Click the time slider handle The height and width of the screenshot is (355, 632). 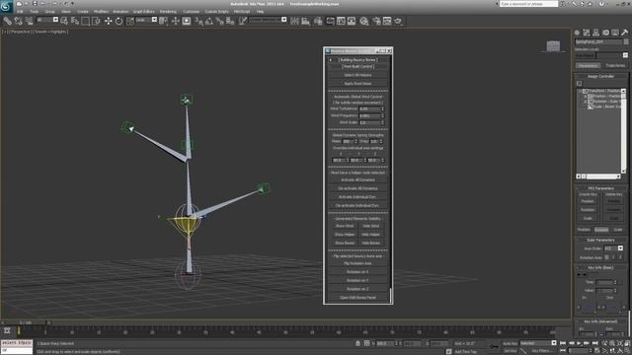[x=26, y=322]
